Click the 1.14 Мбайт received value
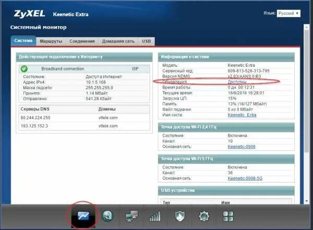Viewport: 313px width, 230px height. [97, 93]
